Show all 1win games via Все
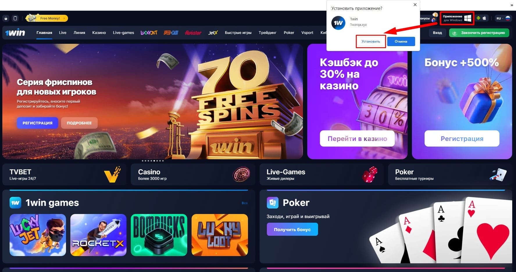Image resolution: width=516 pixels, height=272 pixels. tap(245, 203)
